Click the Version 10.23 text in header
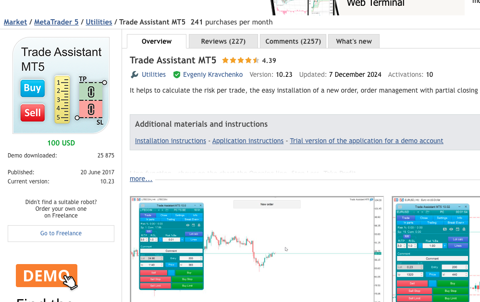480x302 pixels. [271, 74]
